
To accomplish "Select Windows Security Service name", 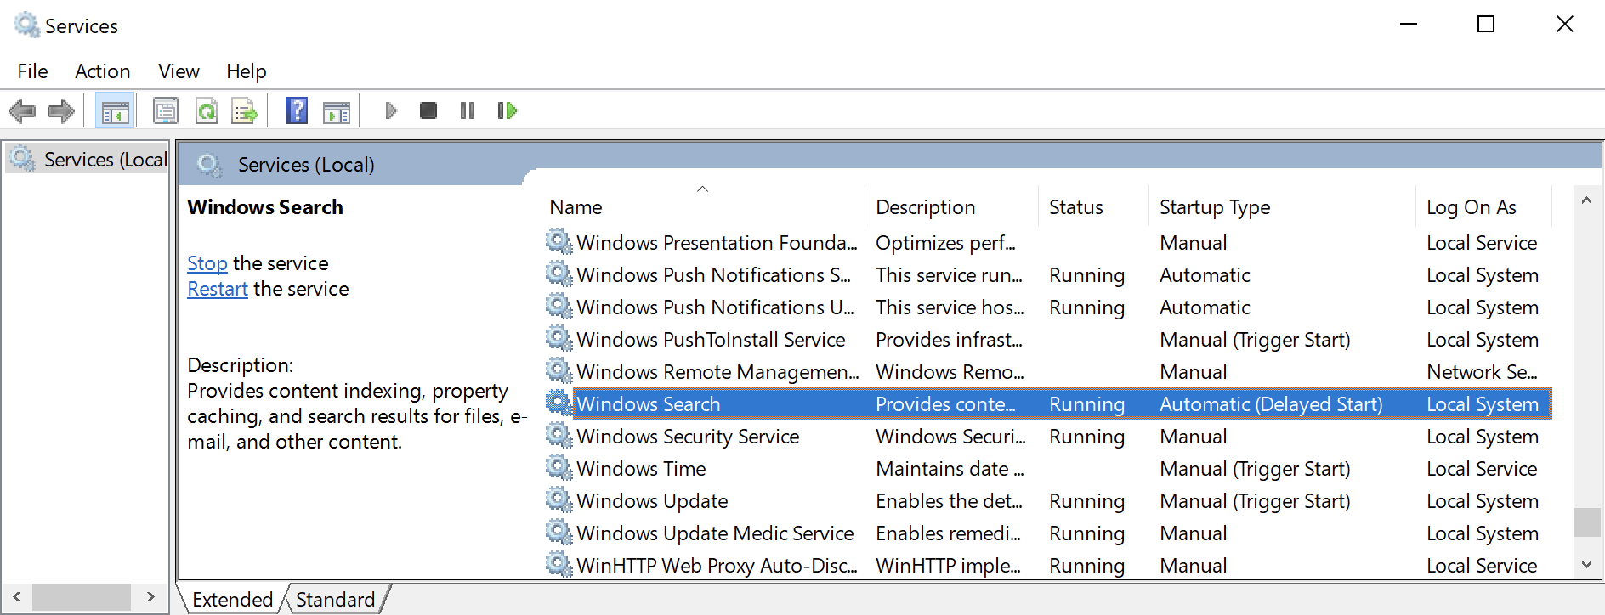I will click(x=688, y=437).
